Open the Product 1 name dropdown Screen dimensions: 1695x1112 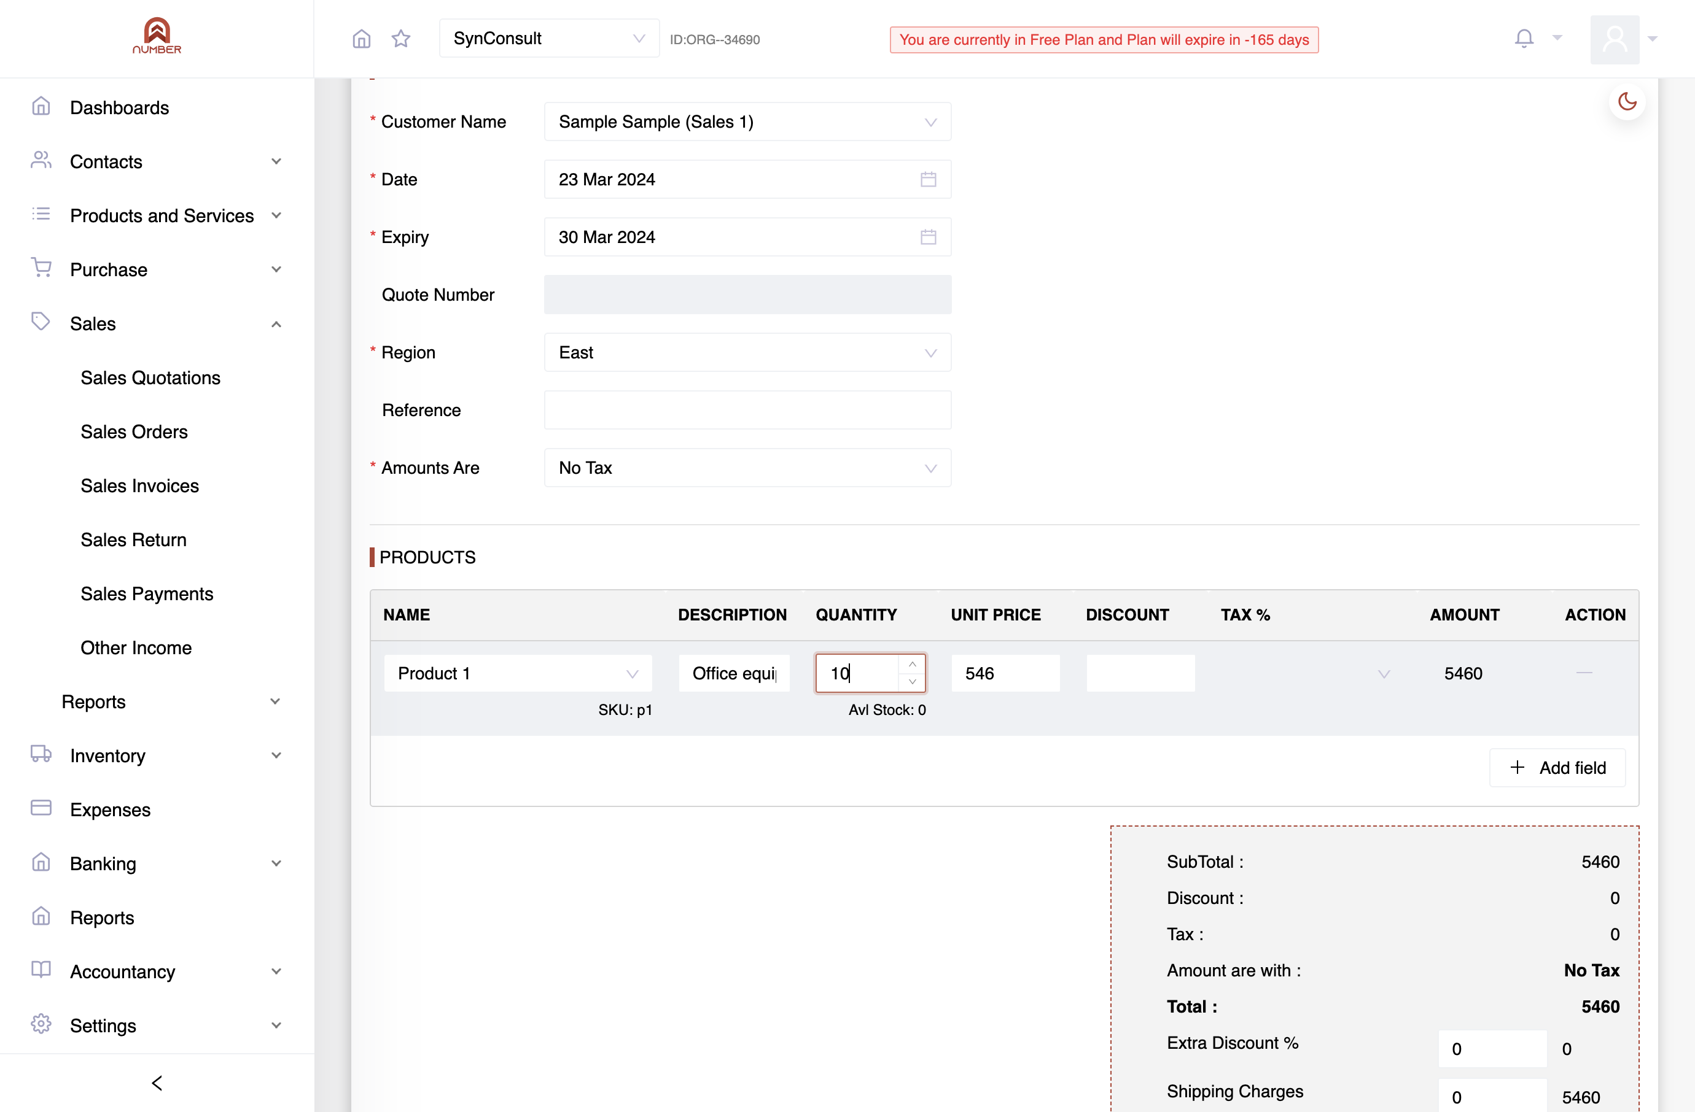pyautogui.click(x=518, y=673)
